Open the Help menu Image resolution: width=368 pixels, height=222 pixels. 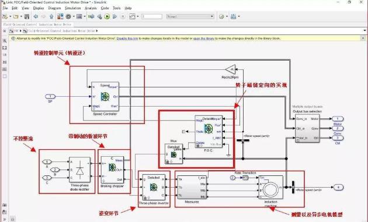pos(128,8)
